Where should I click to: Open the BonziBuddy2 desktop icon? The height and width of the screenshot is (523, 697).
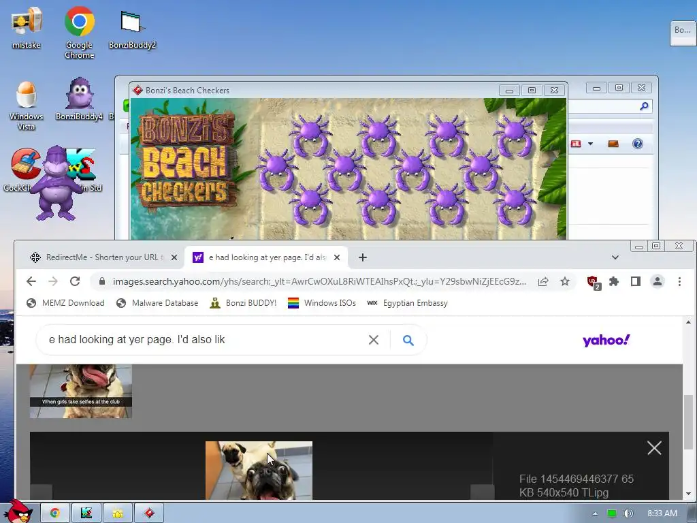click(x=132, y=29)
